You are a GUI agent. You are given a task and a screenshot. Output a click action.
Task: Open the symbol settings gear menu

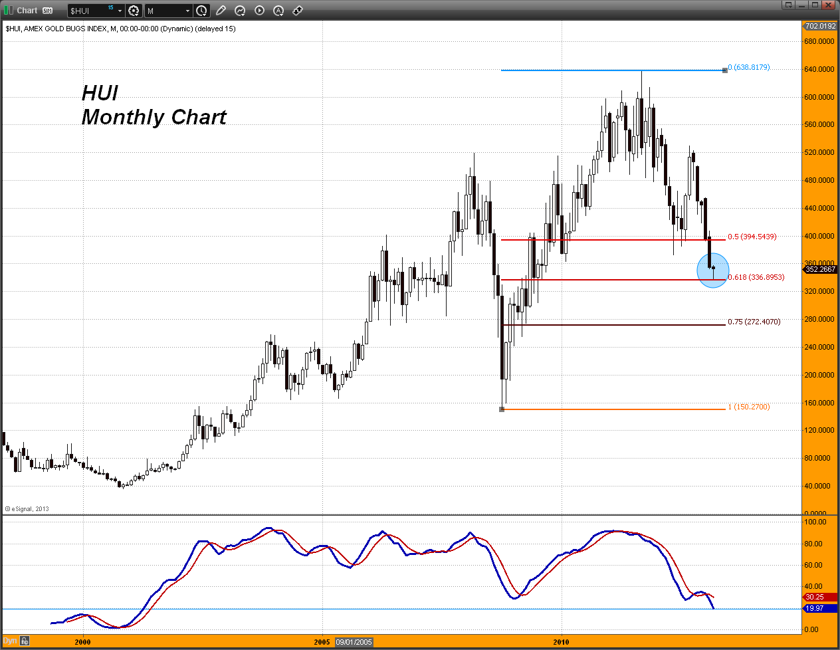coord(134,11)
